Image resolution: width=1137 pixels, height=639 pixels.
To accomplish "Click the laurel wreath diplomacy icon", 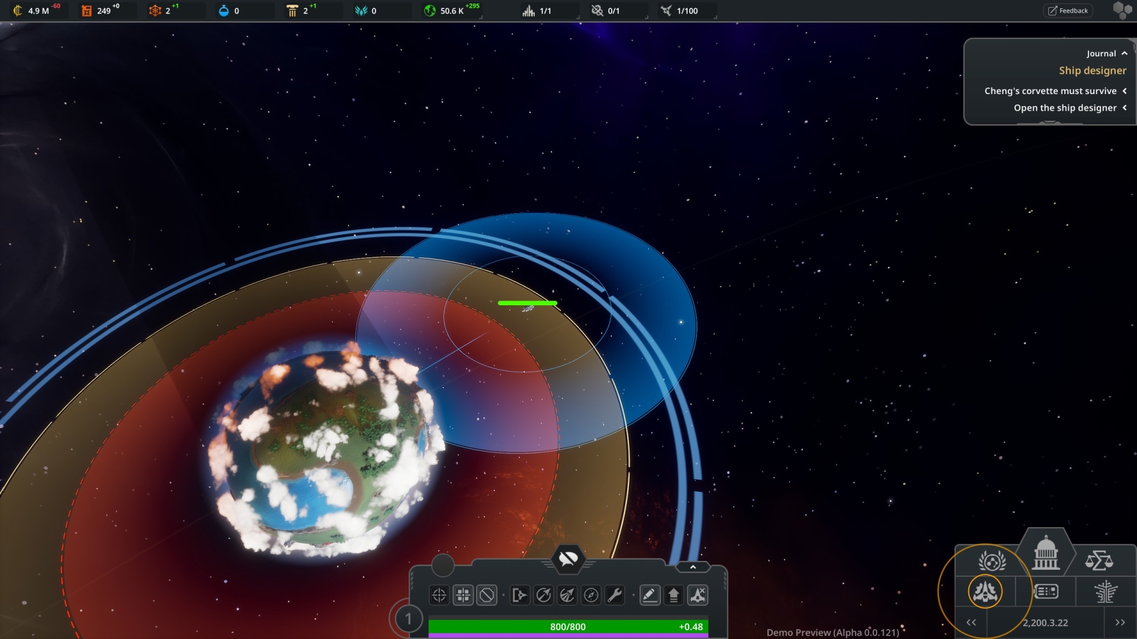I will 992,560.
